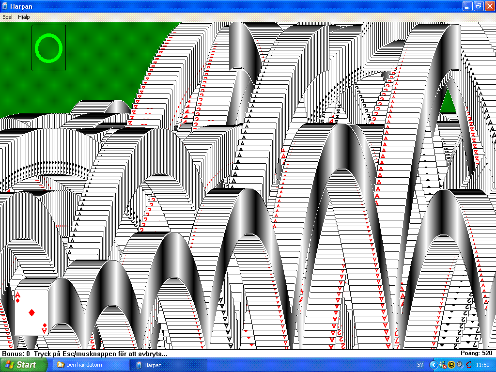The width and height of the screenshot is (496, 372).
Task: Minimize the Harpan window
Action: point(467,6)
